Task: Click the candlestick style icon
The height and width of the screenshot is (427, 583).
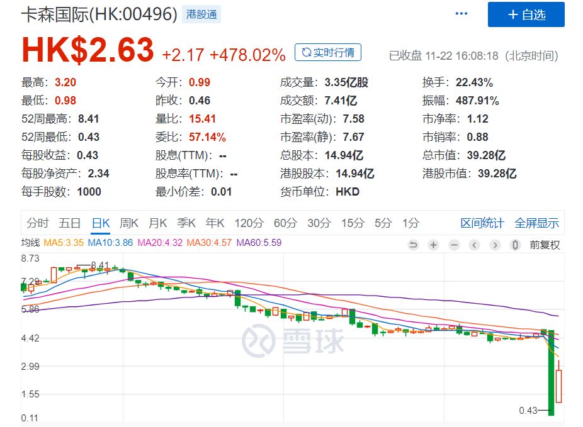Action: point(515,245)
